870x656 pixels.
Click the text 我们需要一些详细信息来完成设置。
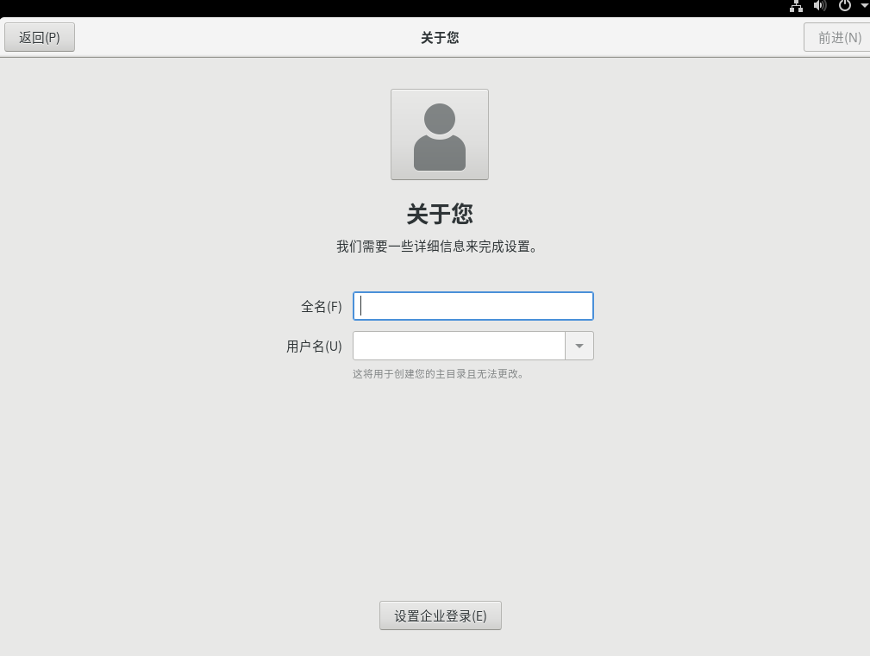point(438,247)
